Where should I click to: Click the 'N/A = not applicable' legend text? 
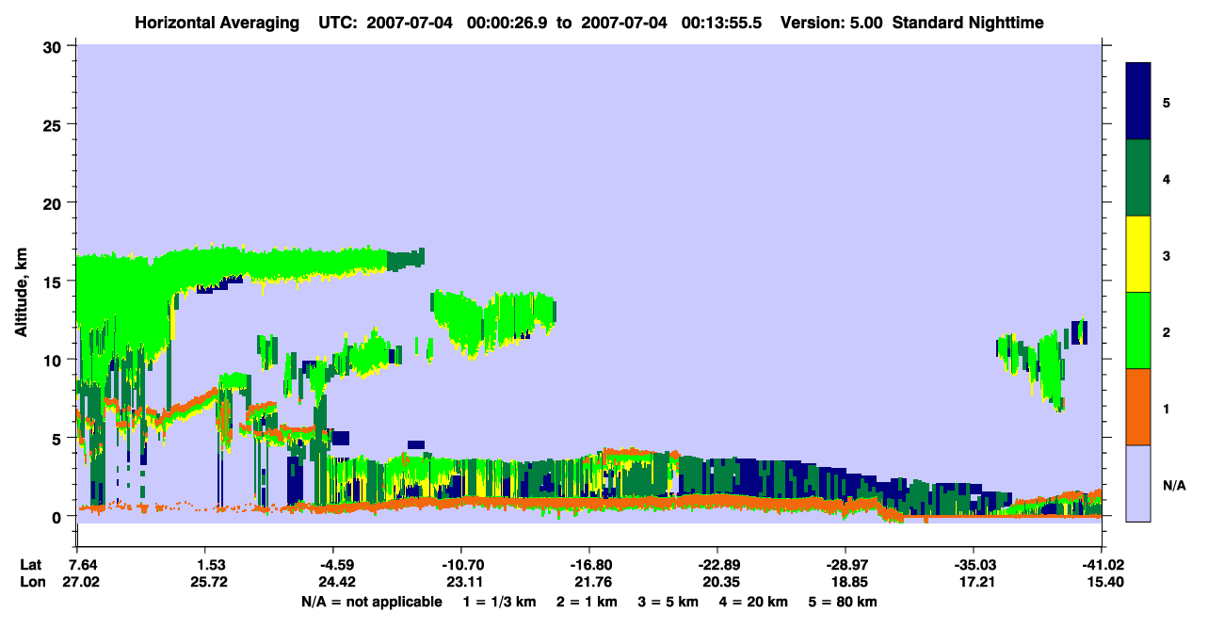tap(372, 602)
